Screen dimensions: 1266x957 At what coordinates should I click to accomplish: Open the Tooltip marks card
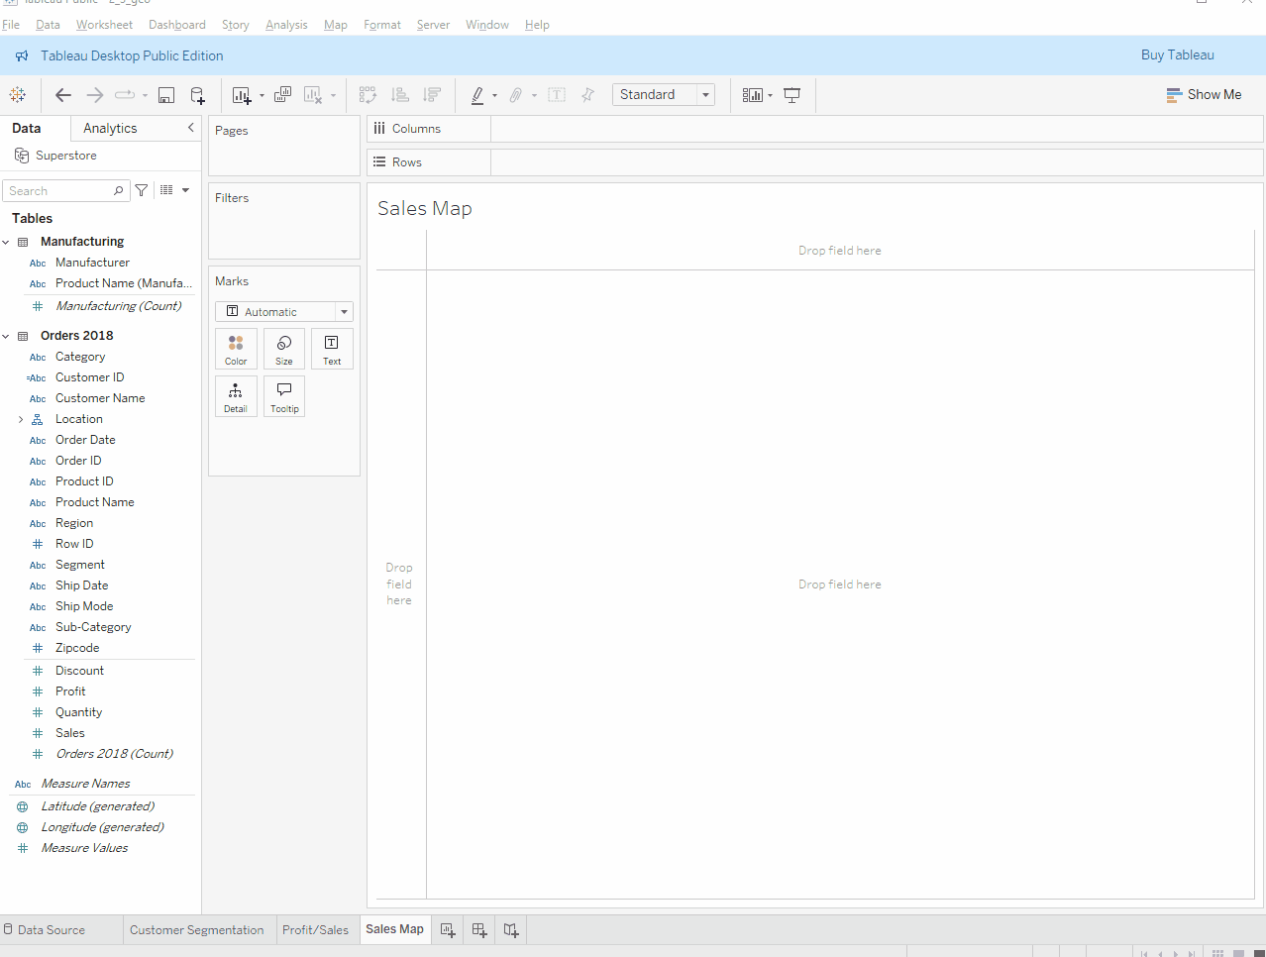click(x=284, y=396)
